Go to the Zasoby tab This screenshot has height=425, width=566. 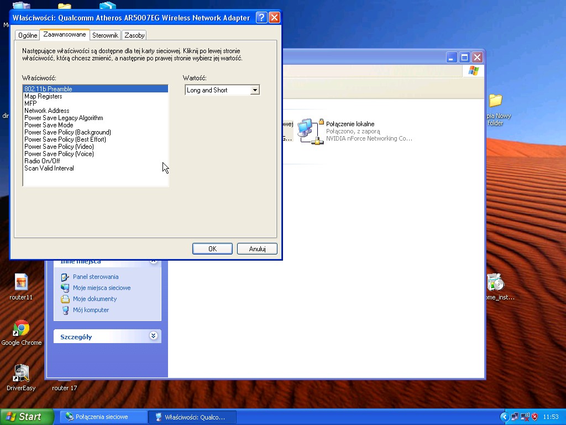tap(134, 35)
